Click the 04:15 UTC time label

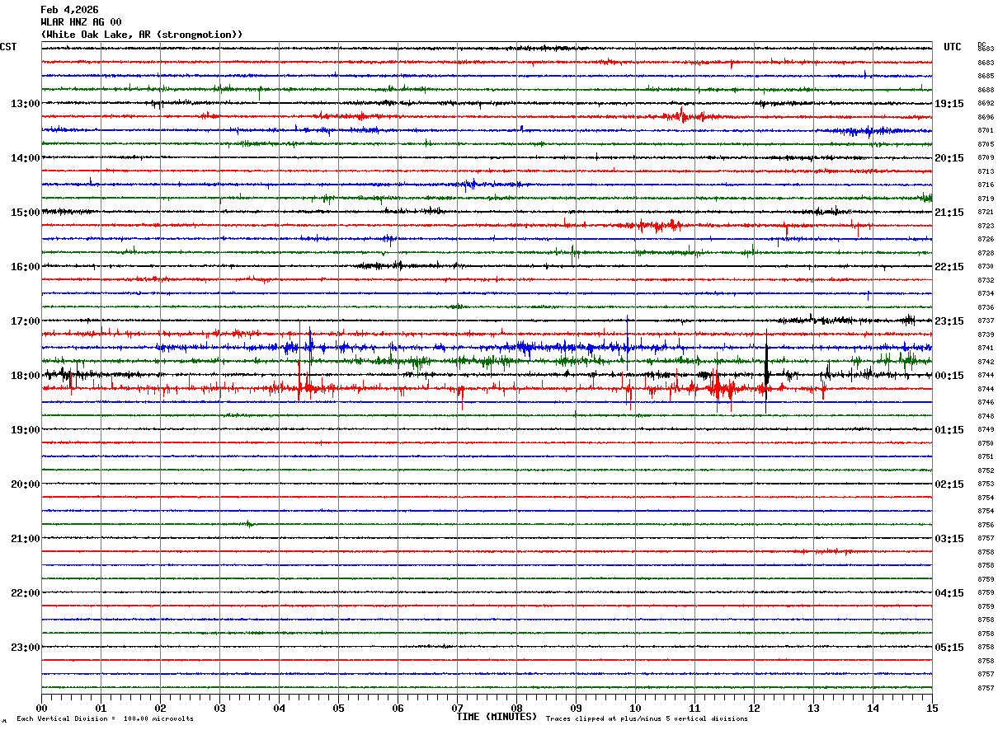[949, 593]
